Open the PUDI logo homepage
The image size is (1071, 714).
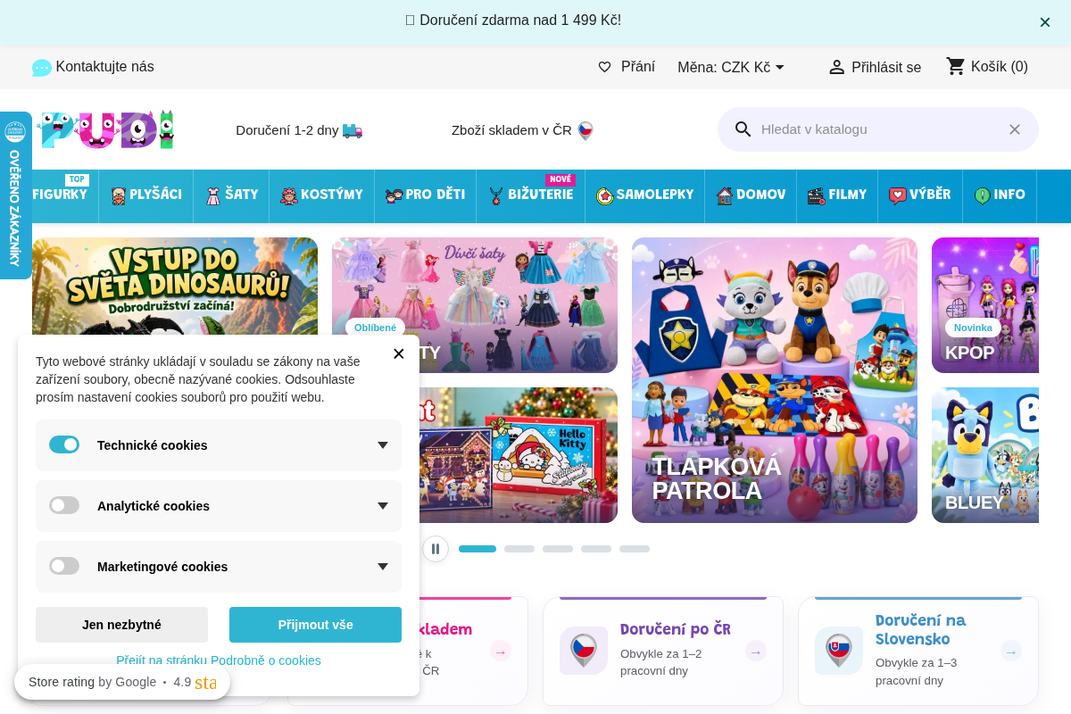[107, 129]
